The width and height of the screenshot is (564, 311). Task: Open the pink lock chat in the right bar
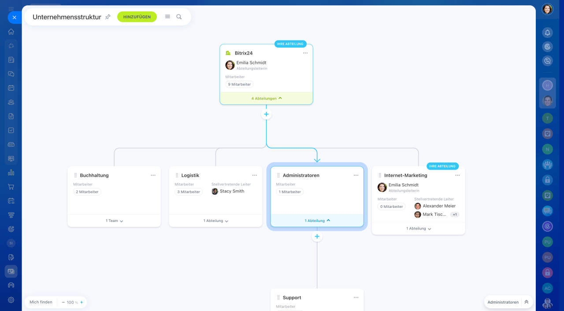point(547,273)
